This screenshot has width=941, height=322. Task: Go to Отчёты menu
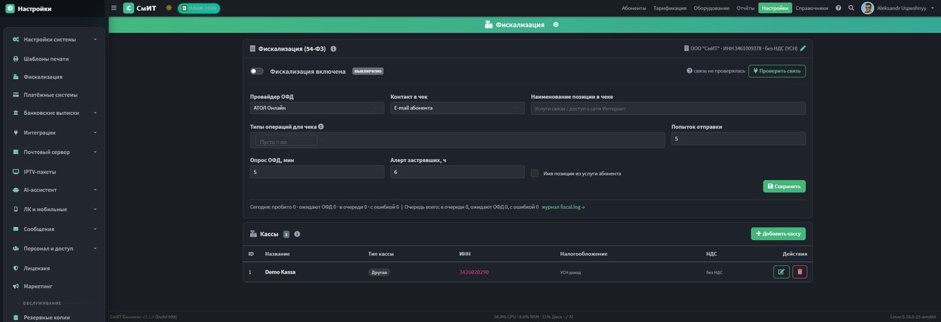point(745,8)
